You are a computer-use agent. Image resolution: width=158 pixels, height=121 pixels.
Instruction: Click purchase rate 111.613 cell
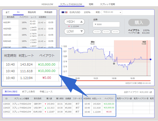[49, 108]
